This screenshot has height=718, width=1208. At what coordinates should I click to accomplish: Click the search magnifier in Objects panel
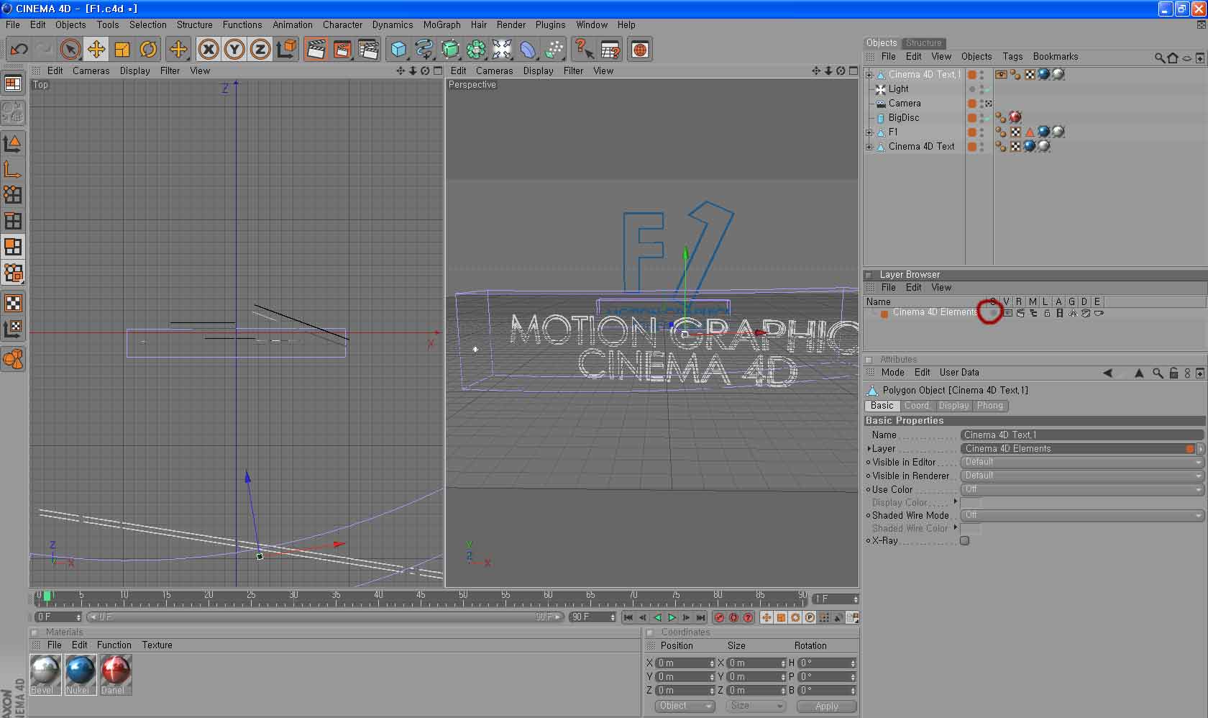coord(1159,58)
